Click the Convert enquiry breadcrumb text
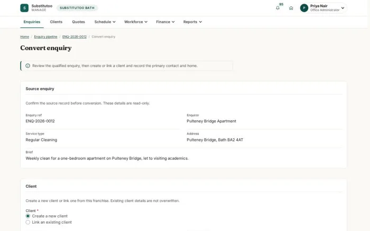 (104, 37)
